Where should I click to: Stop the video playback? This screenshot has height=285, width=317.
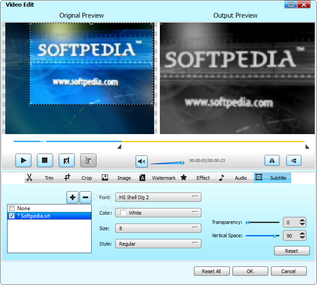(45, 161)
